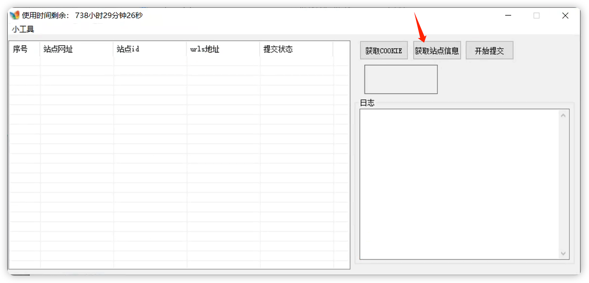Viewport: 589px width, 283px height.
Task: Click the 获取站点信息 button
Action: pos(437,50)
